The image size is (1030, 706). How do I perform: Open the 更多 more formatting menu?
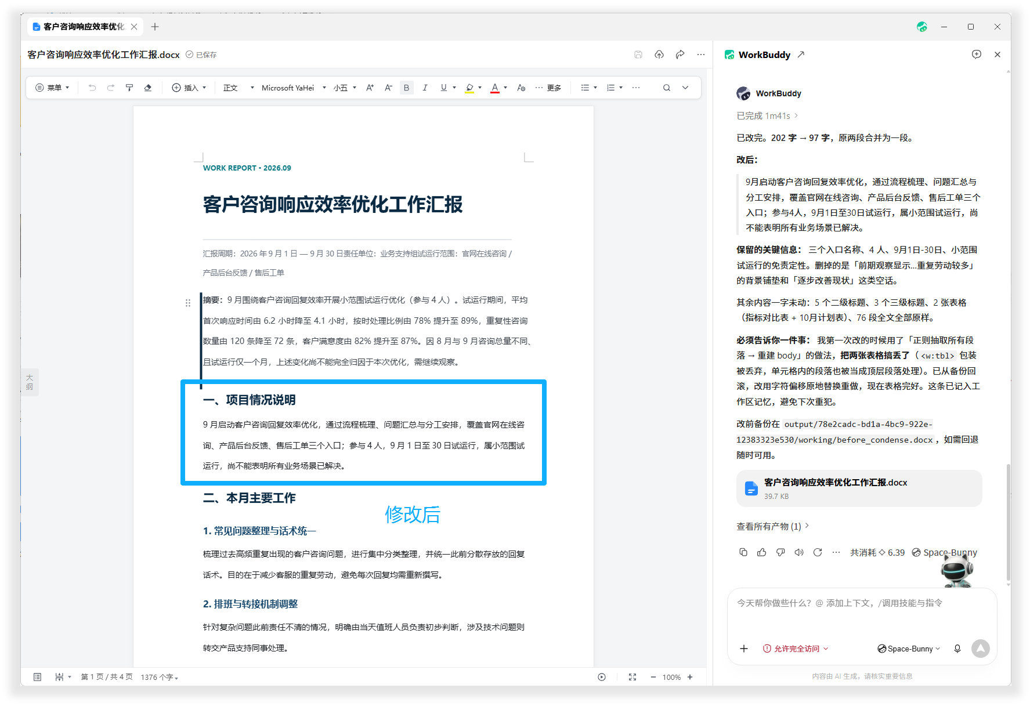point(548,88)
